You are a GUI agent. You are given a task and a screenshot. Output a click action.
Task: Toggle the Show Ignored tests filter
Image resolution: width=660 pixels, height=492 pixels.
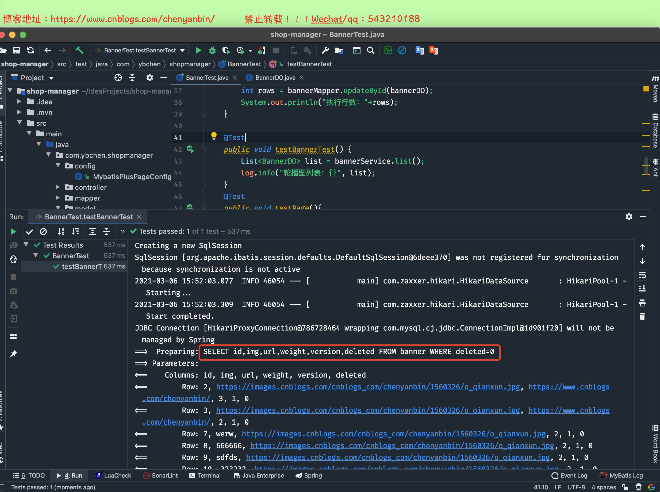click(44, 231)
